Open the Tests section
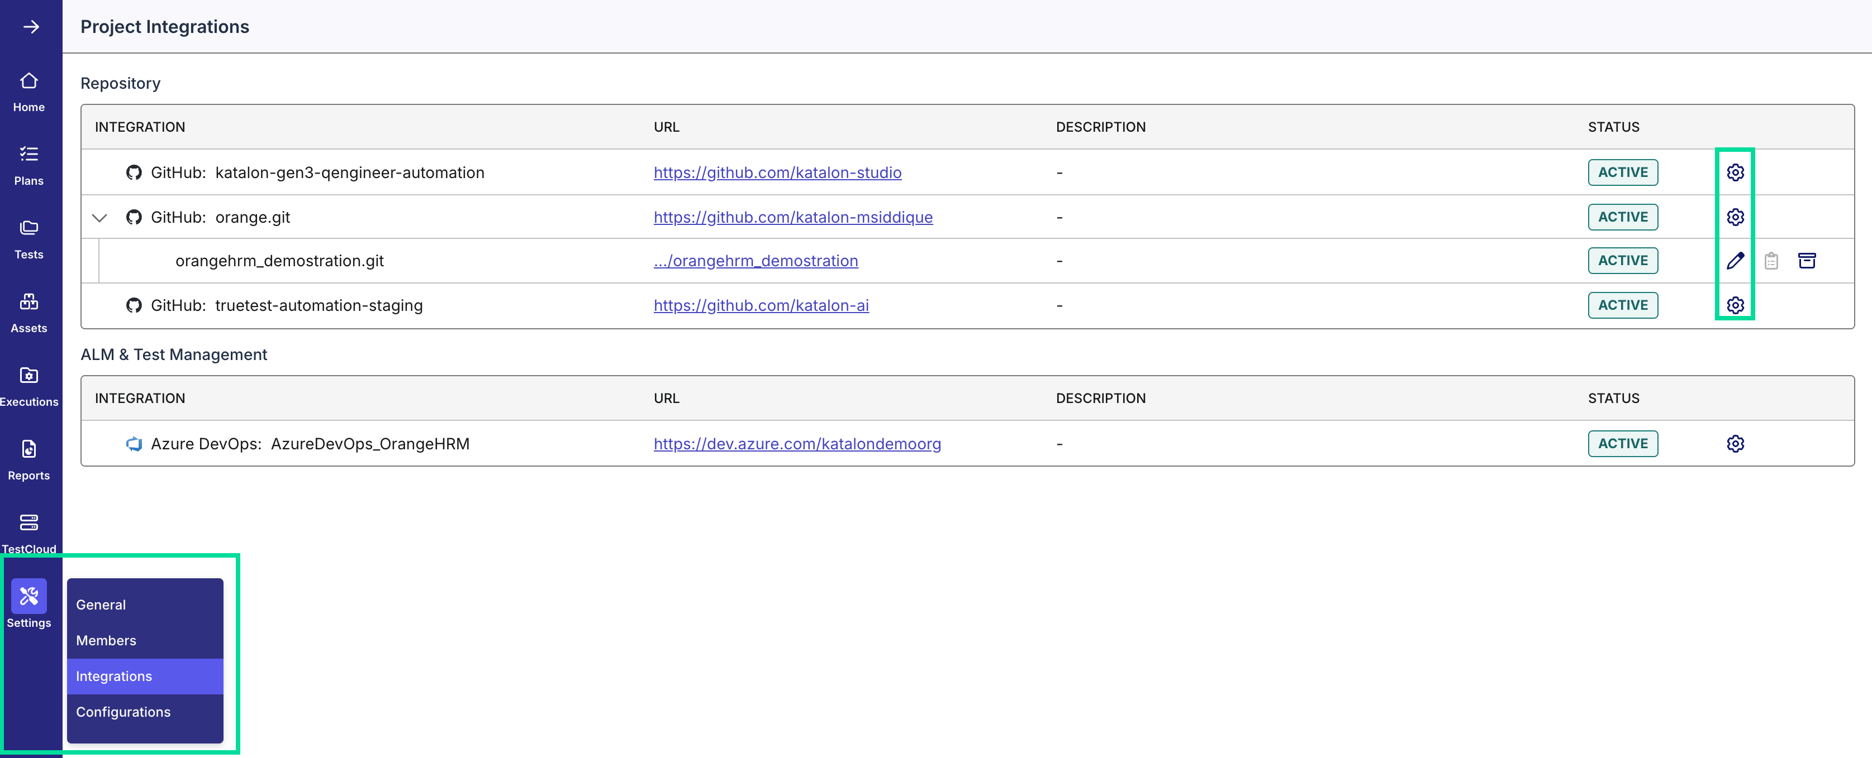This screenshot has height=758, width=1872. point(29,239)
